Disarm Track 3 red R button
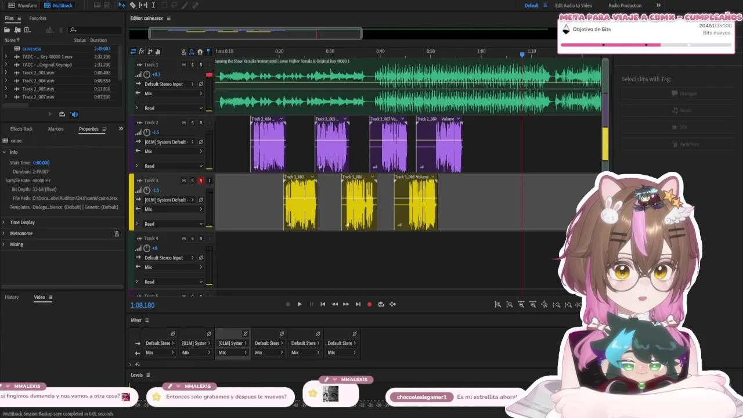The image size is (743, 418). pos(201,181)
